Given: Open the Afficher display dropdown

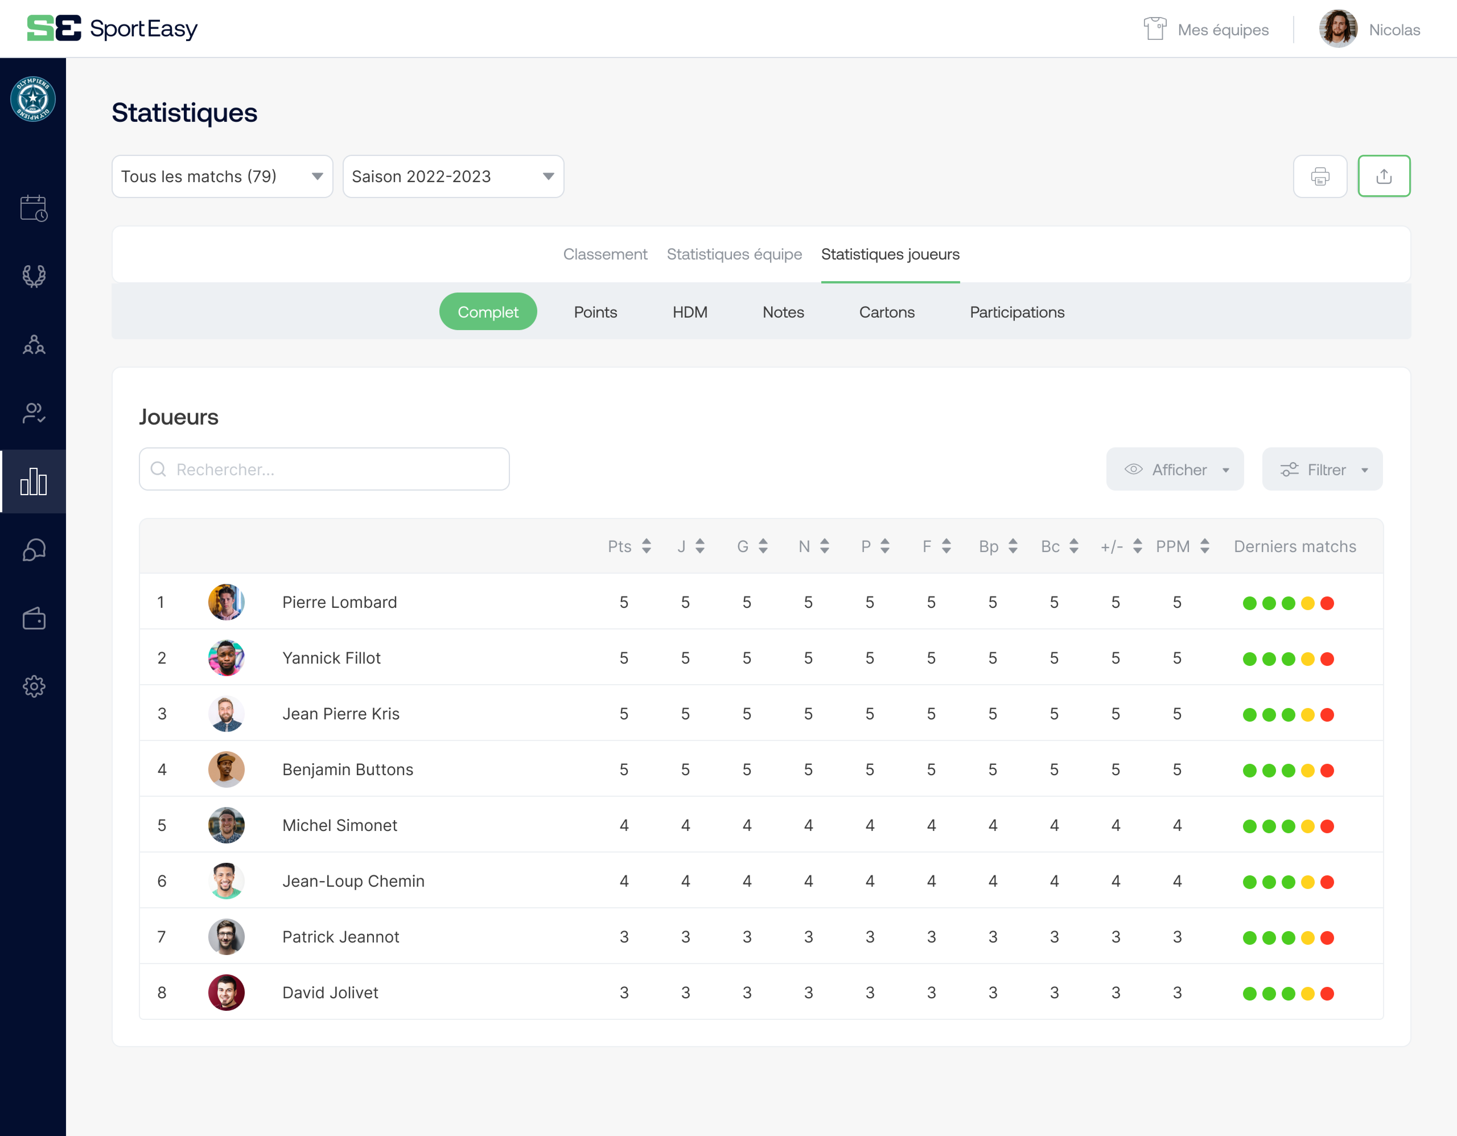Looking at the screenshot, I should click(1174, 470).
